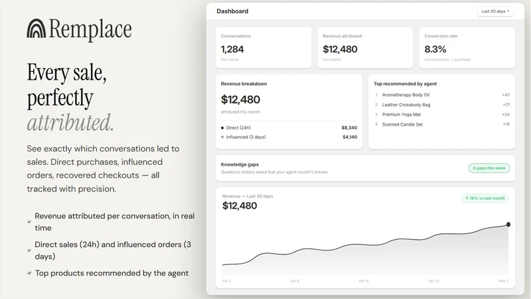Click the 18% vs last month badge
The image size is (531, 299).
(485, 198)
